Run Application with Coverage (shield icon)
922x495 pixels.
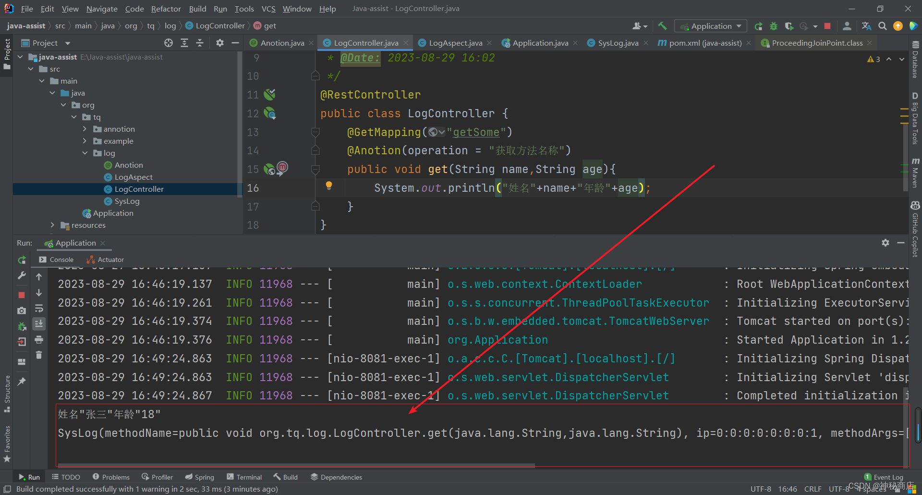click(789, 26)
